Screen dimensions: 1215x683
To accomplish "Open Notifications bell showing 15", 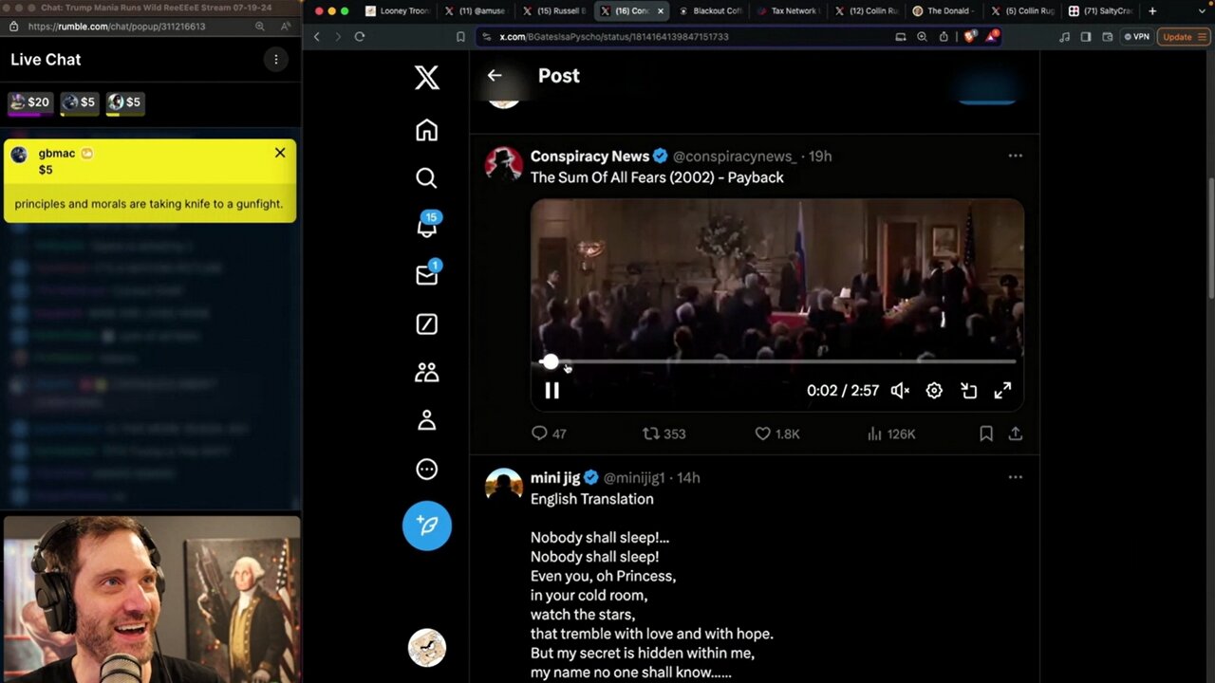I will [x=427, y=225].
